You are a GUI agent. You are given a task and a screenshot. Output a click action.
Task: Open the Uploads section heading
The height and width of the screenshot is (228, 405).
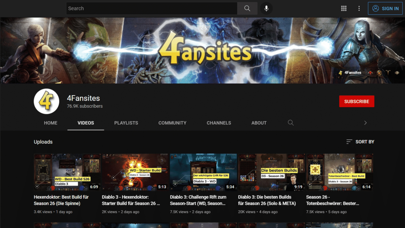[x=43, y=142]
